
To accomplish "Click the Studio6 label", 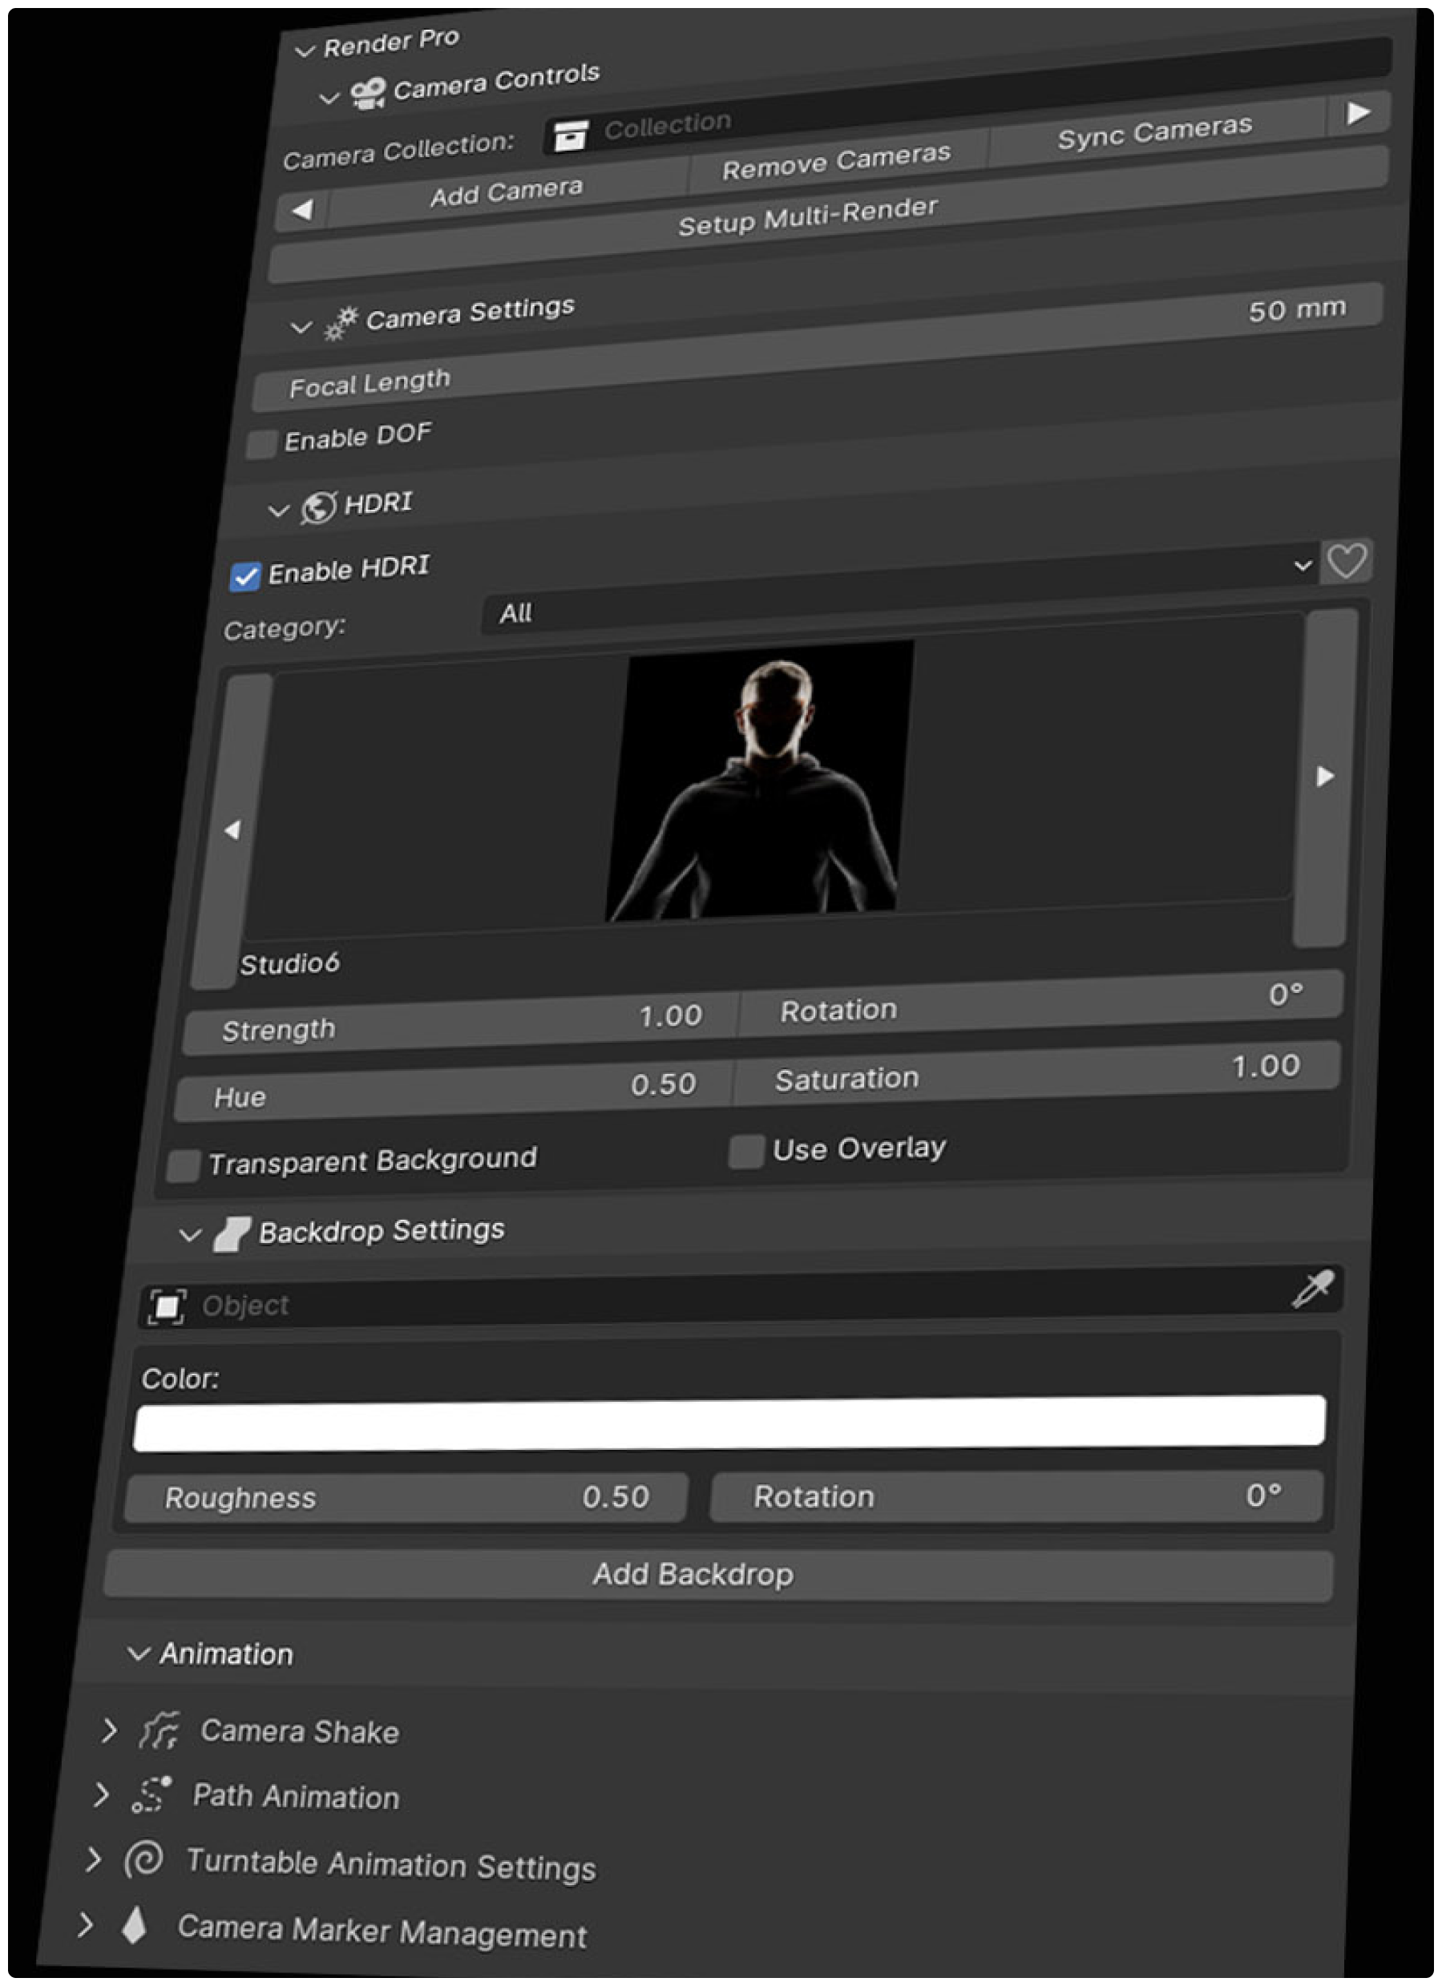I will (x=290, y=964).
